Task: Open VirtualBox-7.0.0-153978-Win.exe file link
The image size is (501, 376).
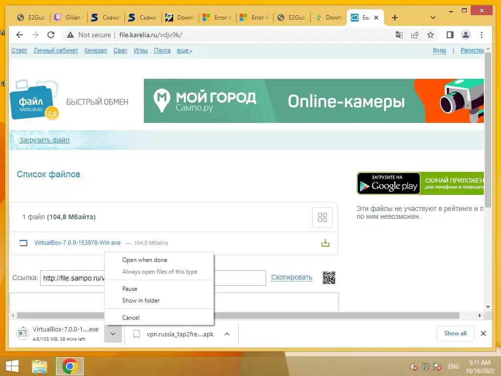Action: (x=78, y=243)
